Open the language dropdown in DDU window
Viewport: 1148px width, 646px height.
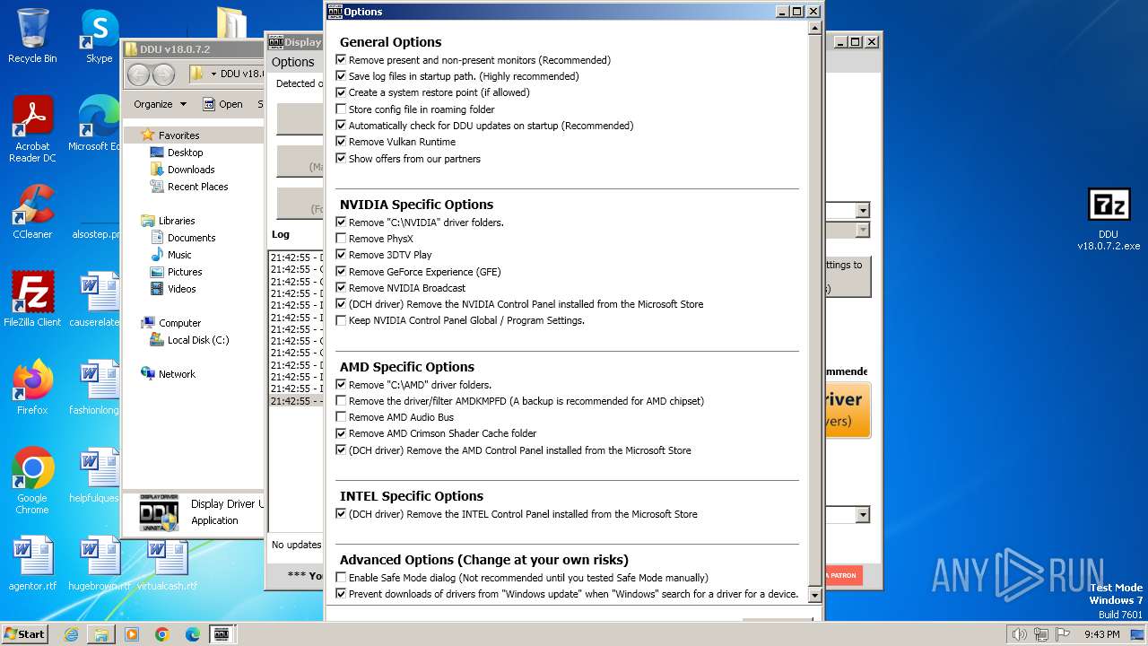862,515
